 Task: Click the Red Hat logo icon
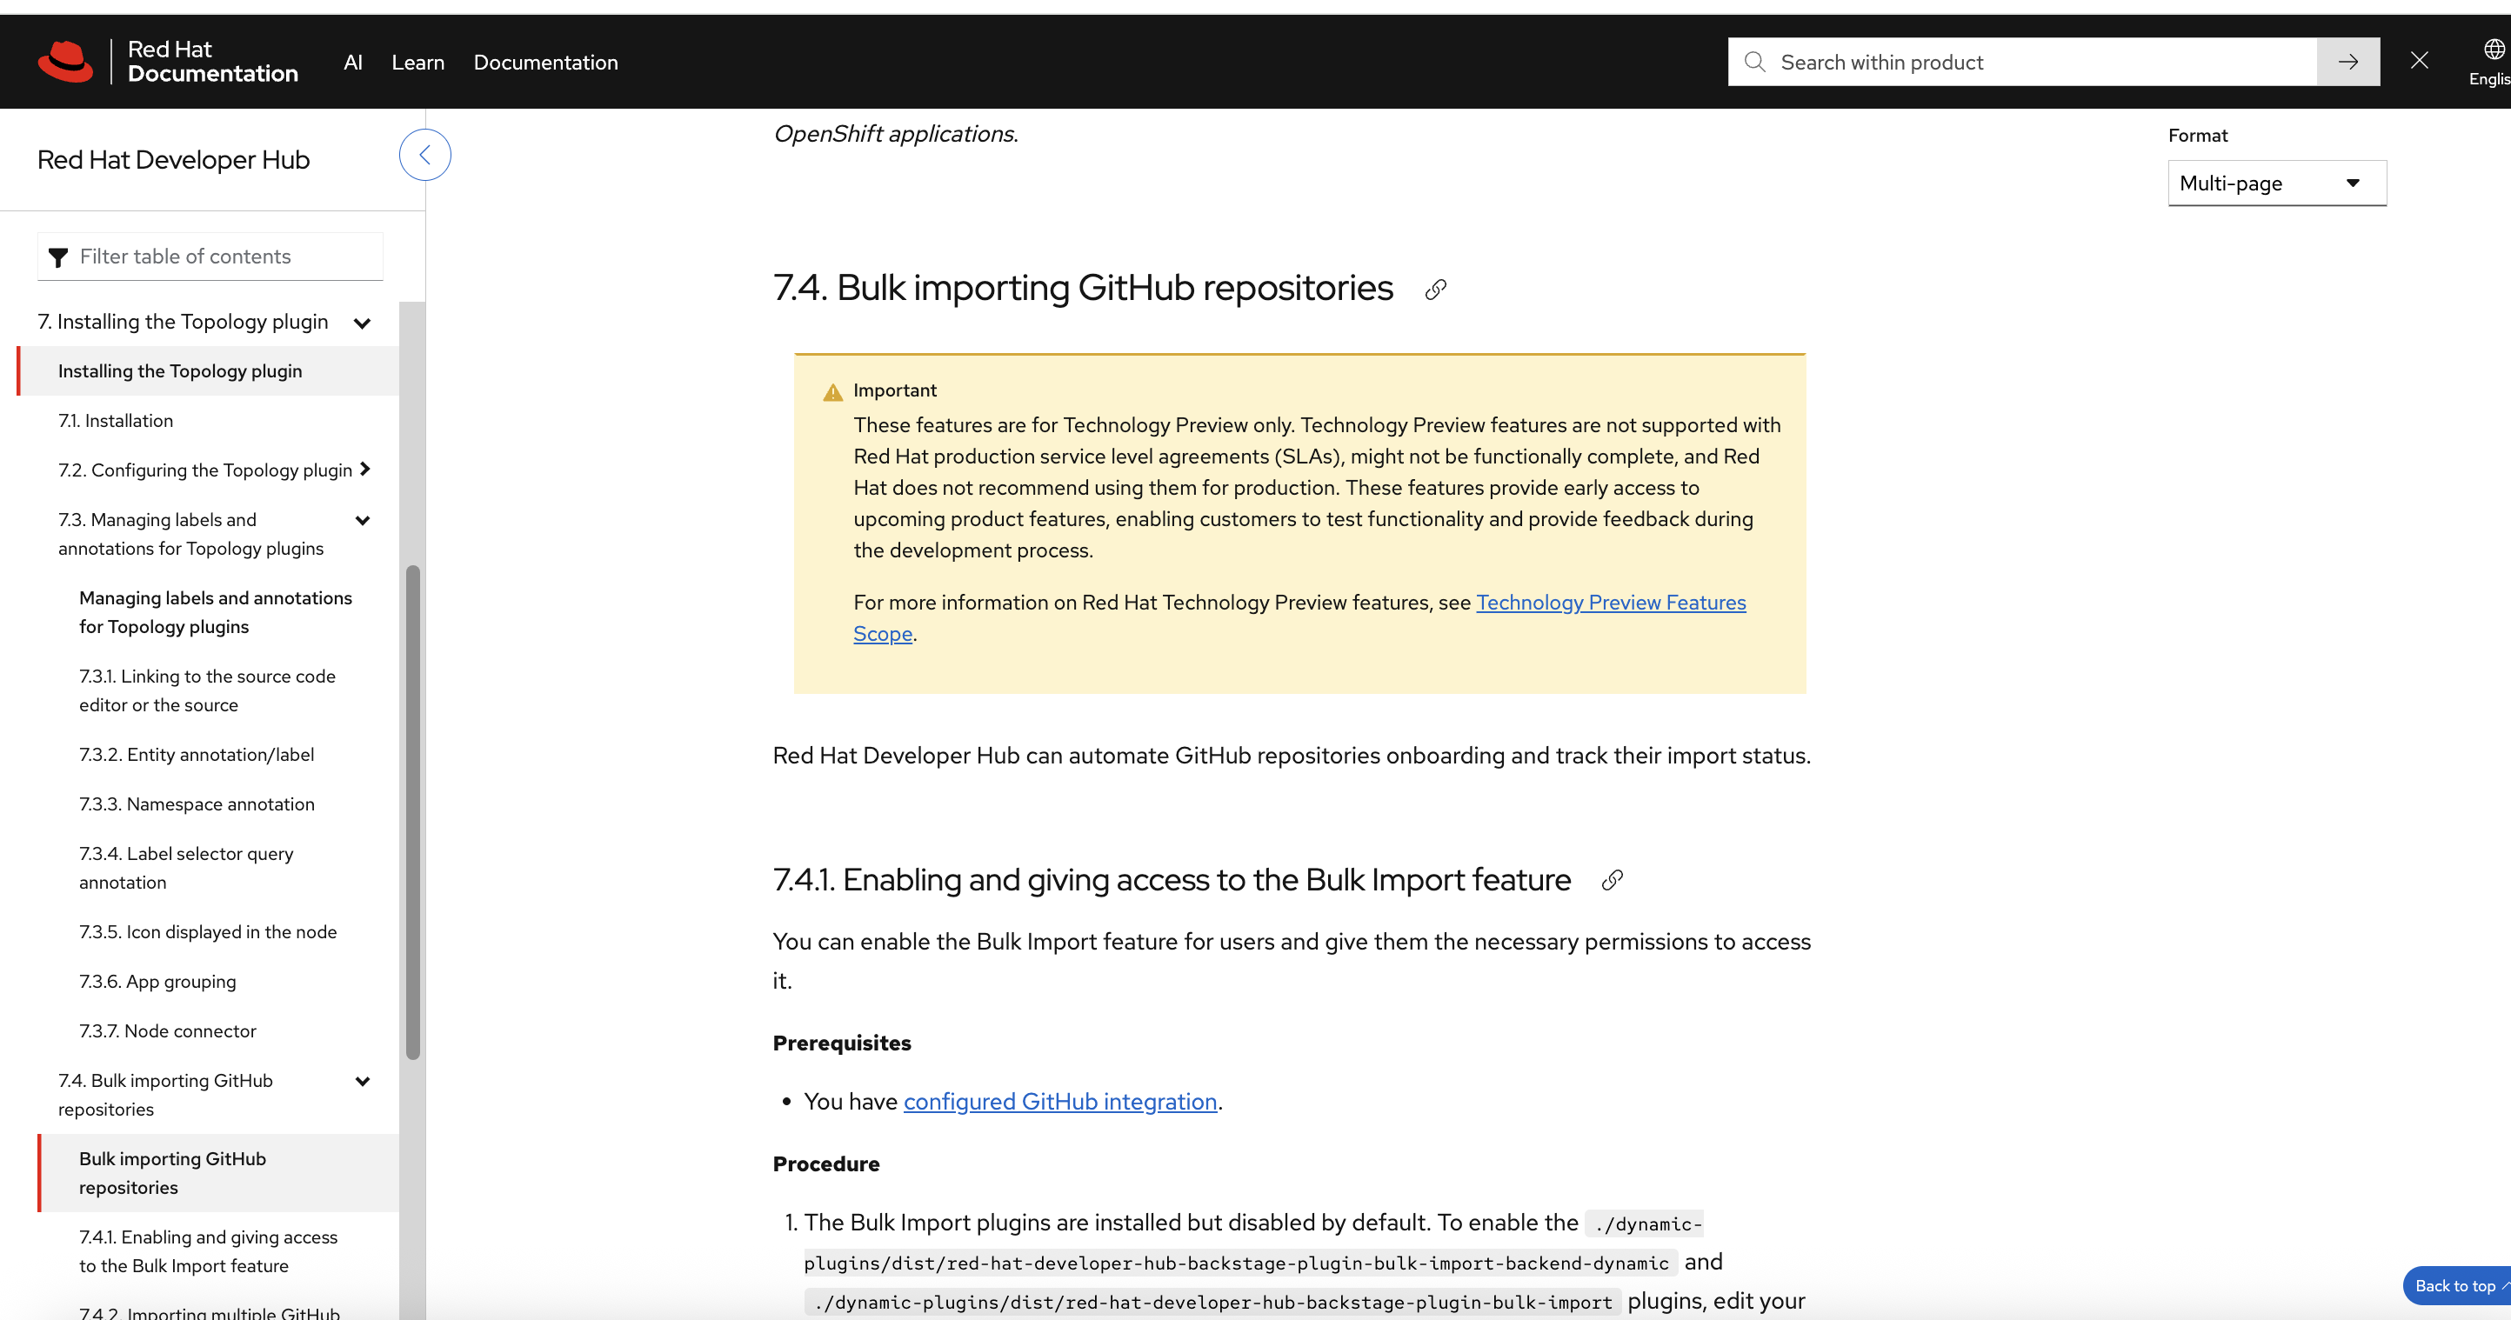pos(65,62)
